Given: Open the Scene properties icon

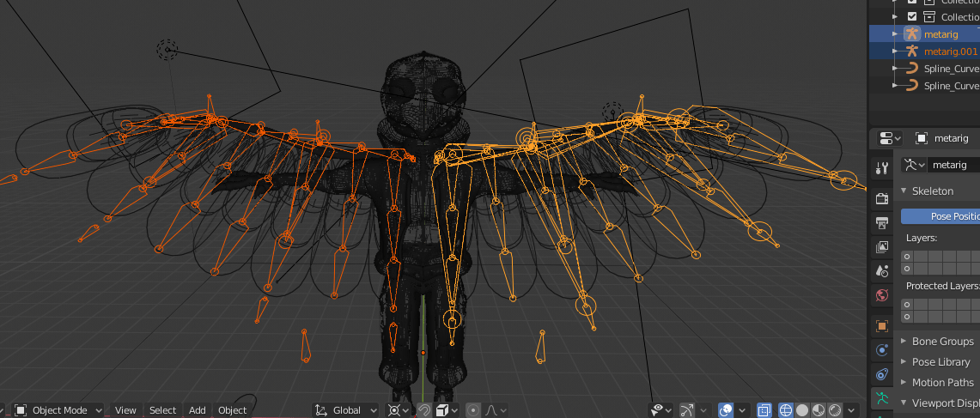Looking at the screenshot, I should tap(882, 271).
